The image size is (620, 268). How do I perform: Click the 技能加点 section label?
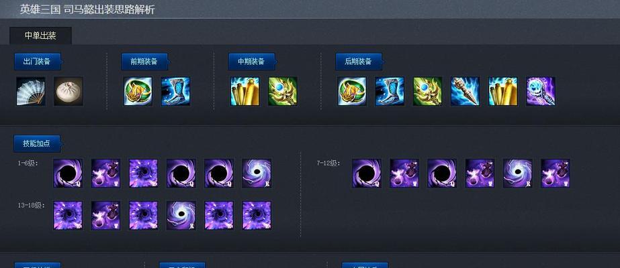pyautogui.click(x=37, y=143)
